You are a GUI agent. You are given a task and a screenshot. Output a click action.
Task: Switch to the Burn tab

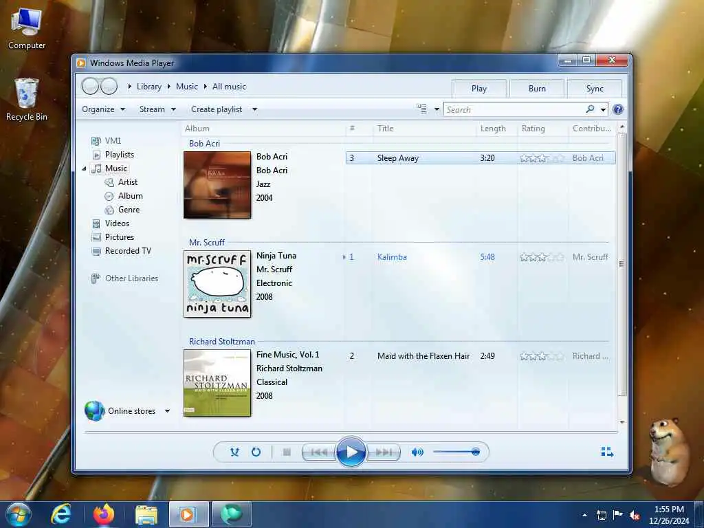pyautogui.click(x=536, y=89)
